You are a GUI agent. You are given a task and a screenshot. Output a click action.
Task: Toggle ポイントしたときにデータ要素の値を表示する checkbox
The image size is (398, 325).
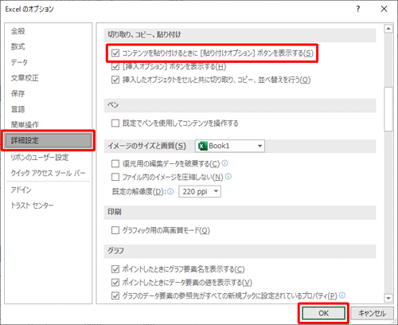[x=115, y=282]
